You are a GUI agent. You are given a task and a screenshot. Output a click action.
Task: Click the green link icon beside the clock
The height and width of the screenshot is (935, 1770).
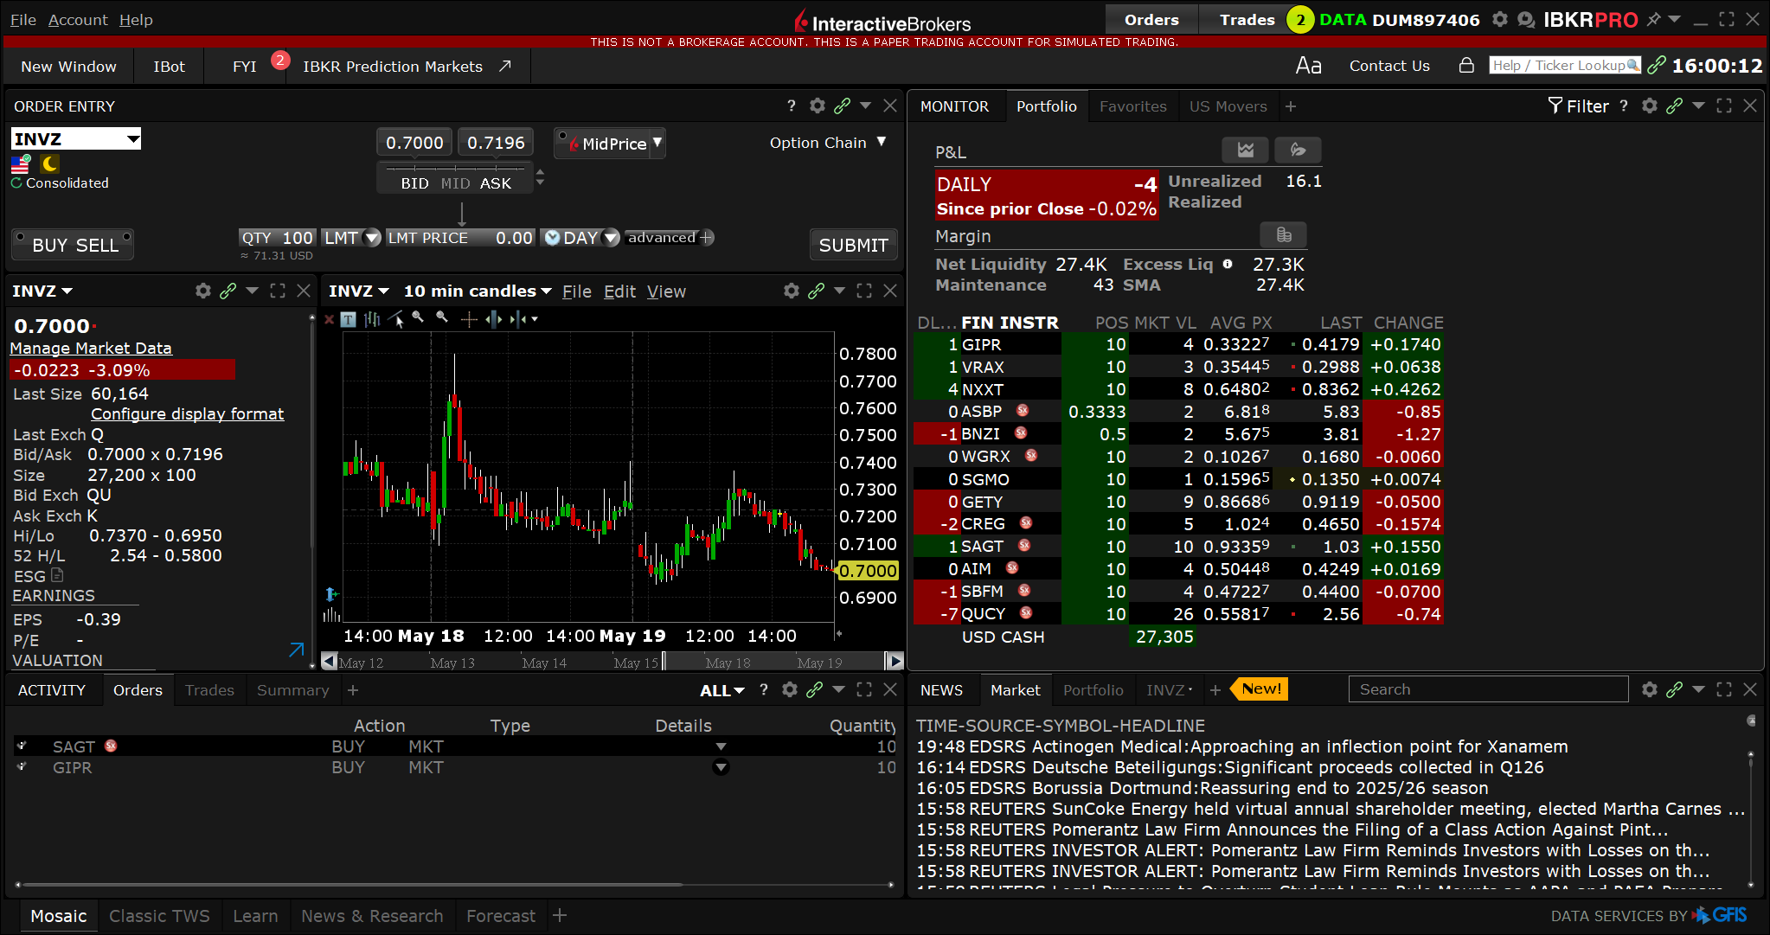[1657, 66]
